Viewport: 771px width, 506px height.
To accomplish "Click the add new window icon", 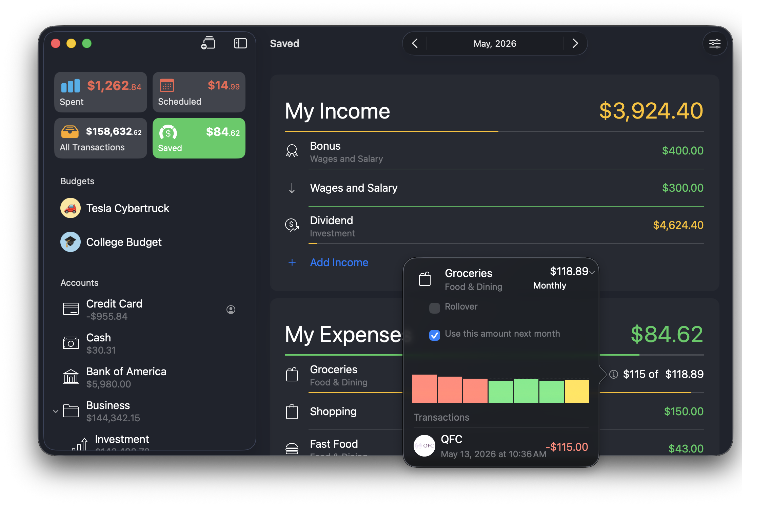I will click(x=208, y=43).
